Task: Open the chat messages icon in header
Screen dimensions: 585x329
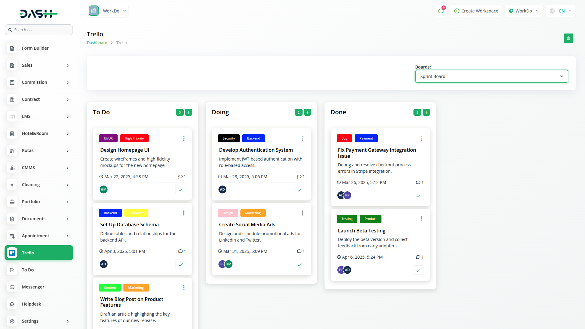Action: (441, 11)
